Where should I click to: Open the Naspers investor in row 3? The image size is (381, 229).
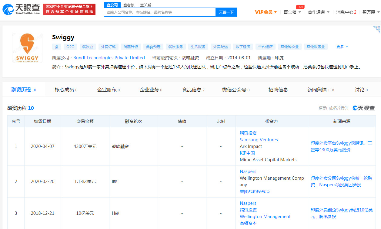pos(248,203)
